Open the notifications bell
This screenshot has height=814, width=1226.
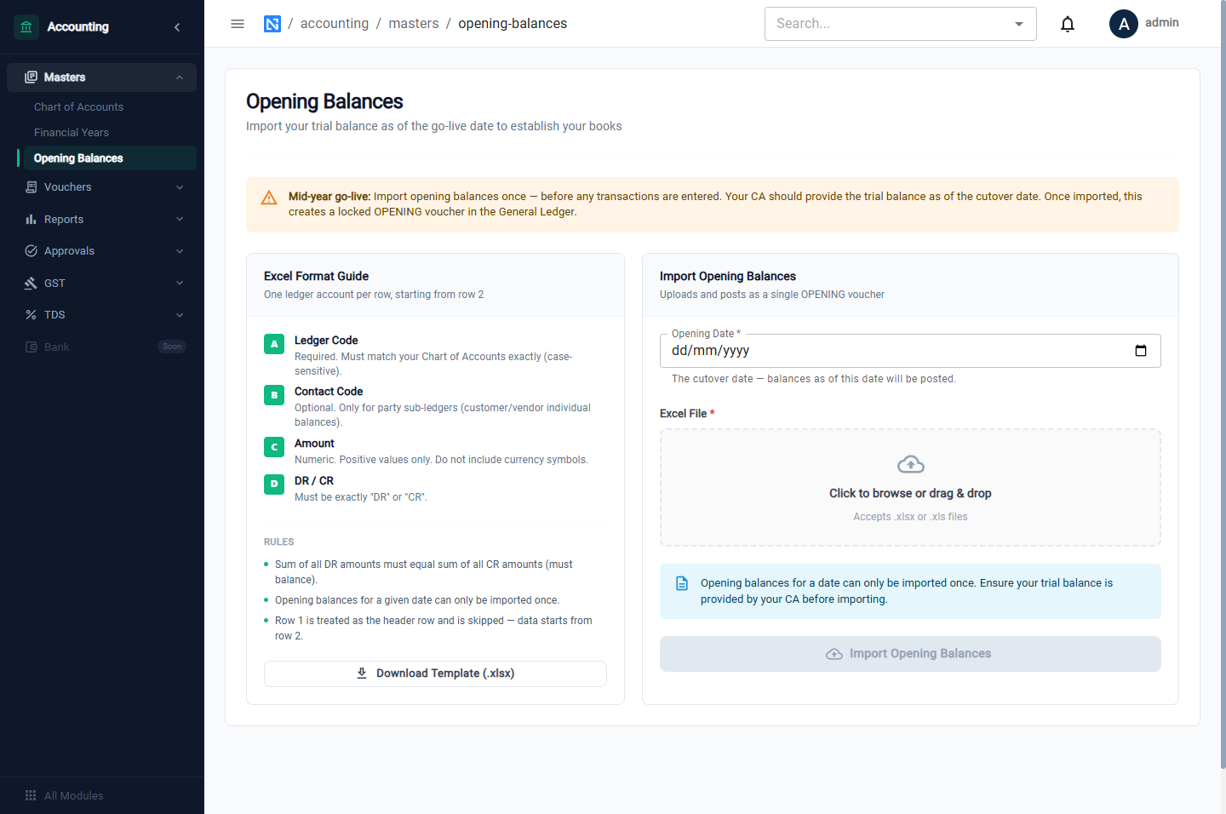click(x=1068, y=24)
